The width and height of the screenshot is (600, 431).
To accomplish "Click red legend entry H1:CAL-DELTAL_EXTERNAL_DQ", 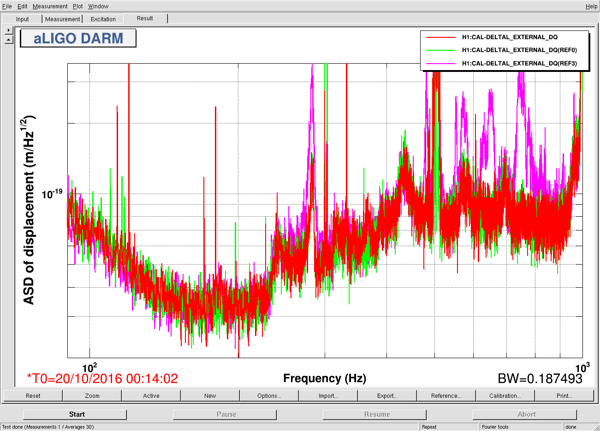I will tap(510, 37).
